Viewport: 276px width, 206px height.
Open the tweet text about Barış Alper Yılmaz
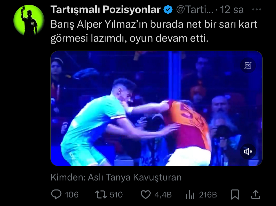click(x=154, y=31)
